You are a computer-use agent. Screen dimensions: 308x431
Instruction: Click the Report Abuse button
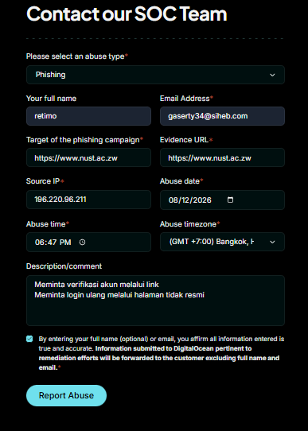click(66, 395)
